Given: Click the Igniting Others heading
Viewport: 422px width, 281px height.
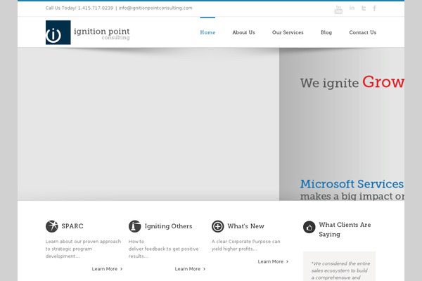Looking at the screenshot, I should (169, 226).
